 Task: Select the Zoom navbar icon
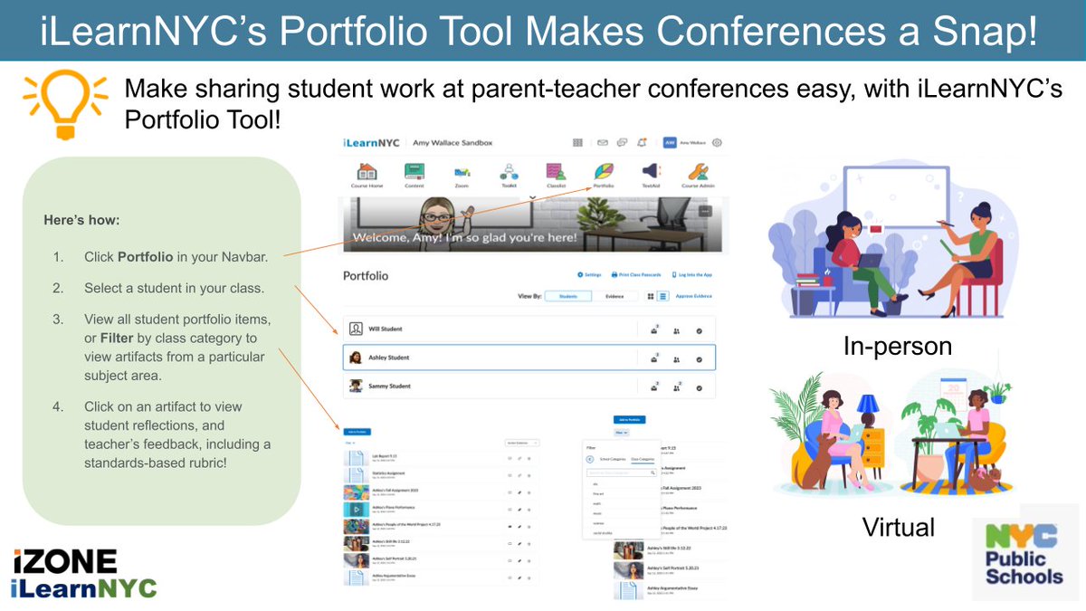(x=461, y=174)
